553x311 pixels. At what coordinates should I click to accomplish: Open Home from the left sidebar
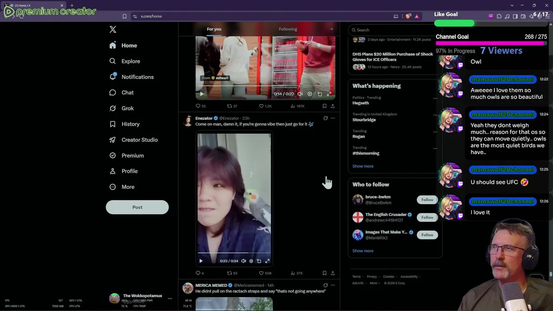[123, 45]
